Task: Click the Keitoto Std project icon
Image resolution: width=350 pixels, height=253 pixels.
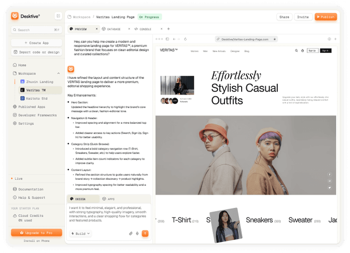Action: [x=22, y=98]
